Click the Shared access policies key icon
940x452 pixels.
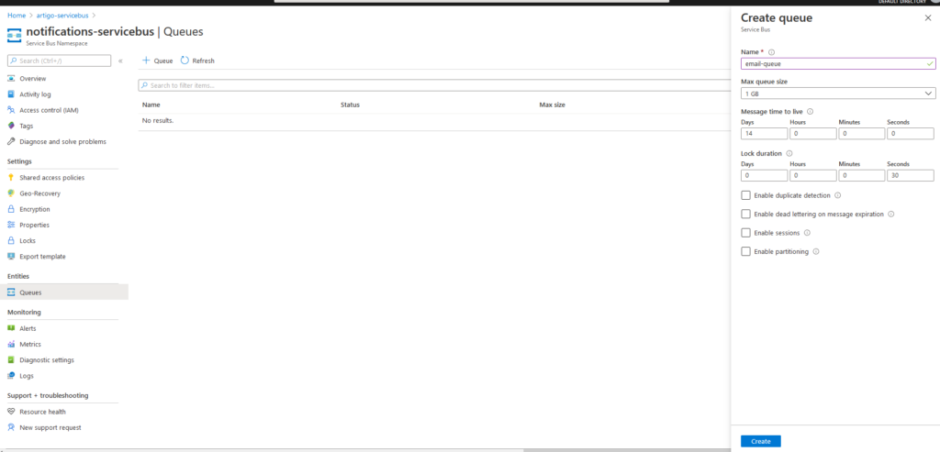coord(11,178)
